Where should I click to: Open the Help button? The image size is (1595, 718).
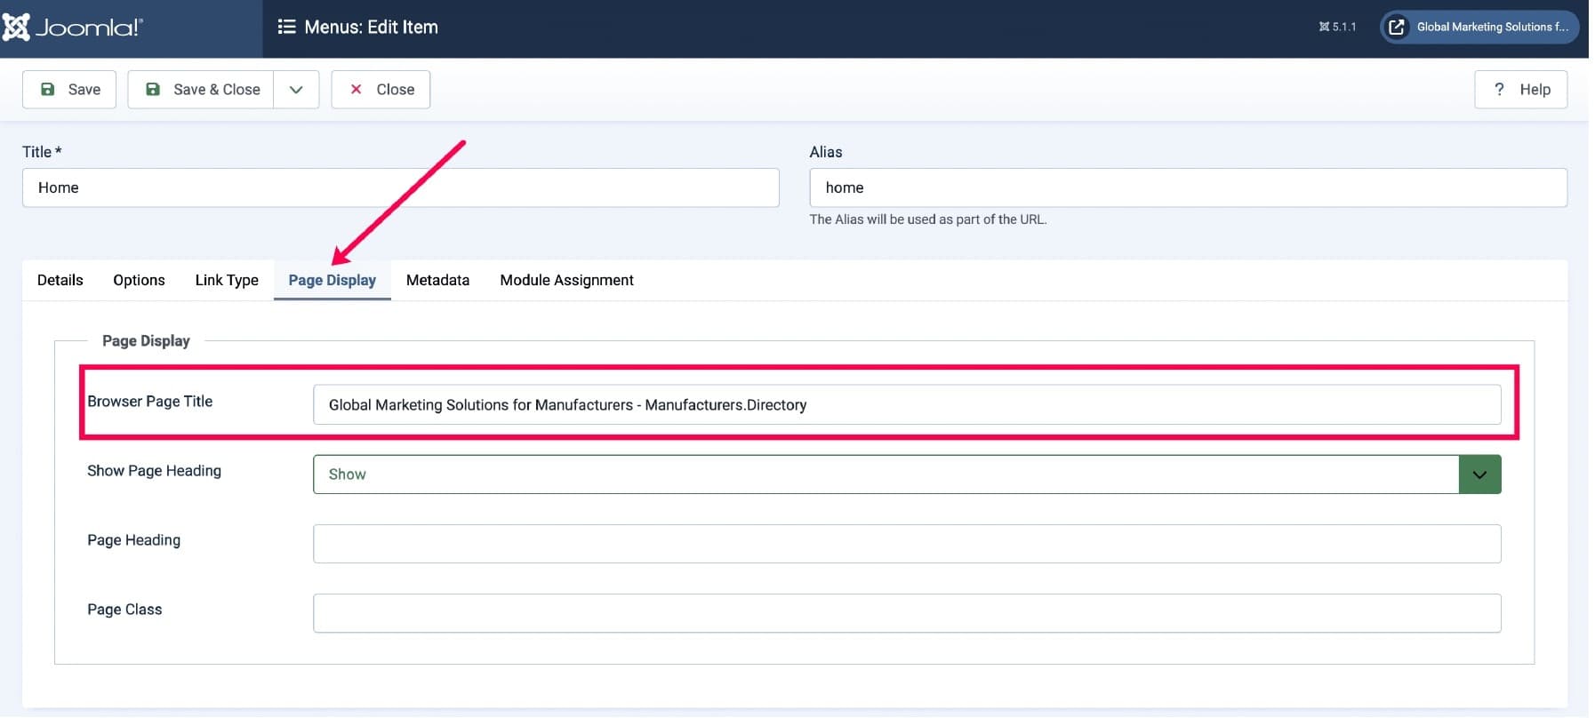pos(1520,90)
